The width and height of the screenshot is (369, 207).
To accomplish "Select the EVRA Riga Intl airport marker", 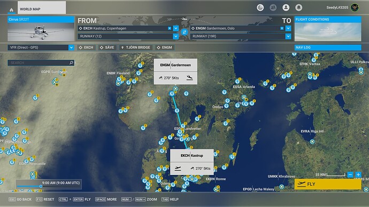I will pos(312,141).
